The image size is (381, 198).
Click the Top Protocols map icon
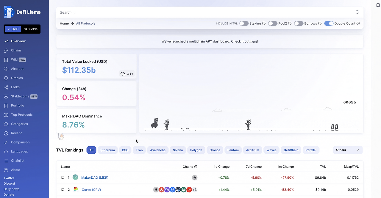pyautogui.click(x=6, y=115)
